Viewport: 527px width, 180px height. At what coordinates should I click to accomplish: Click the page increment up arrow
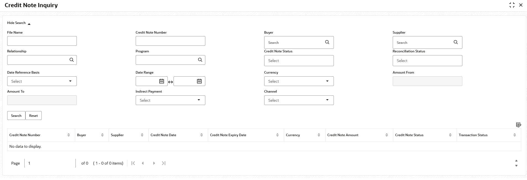click(x=516, y=161)
